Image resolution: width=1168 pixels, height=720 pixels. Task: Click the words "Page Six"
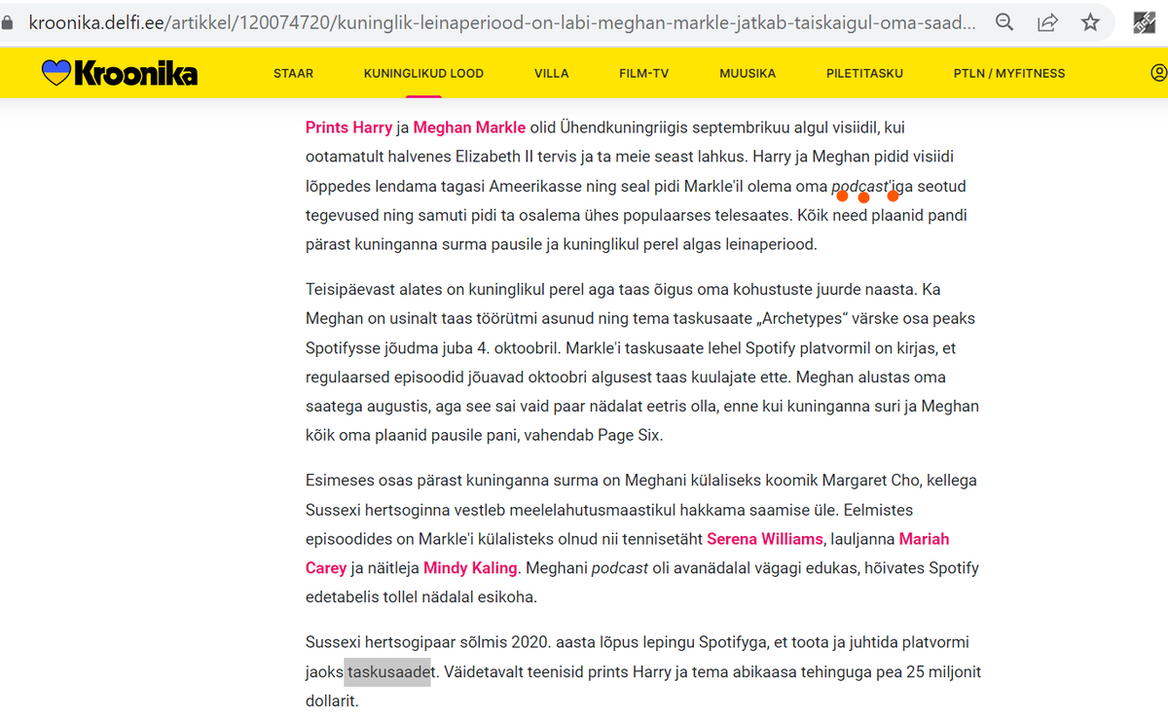(628, 436)
